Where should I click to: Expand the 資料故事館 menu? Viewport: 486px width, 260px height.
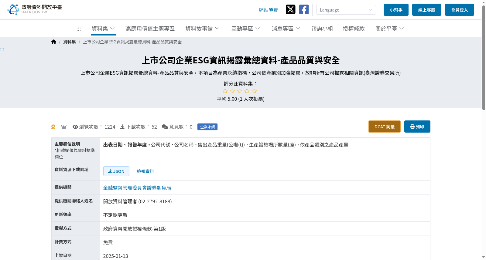point(203,29)
